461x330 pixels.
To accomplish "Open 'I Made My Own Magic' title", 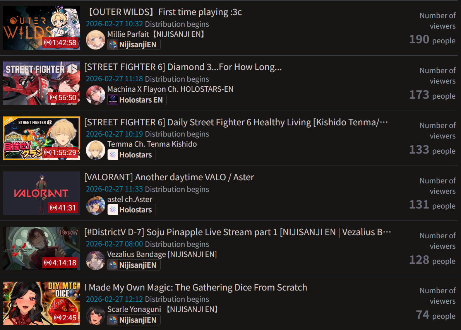I will [196, 287].
